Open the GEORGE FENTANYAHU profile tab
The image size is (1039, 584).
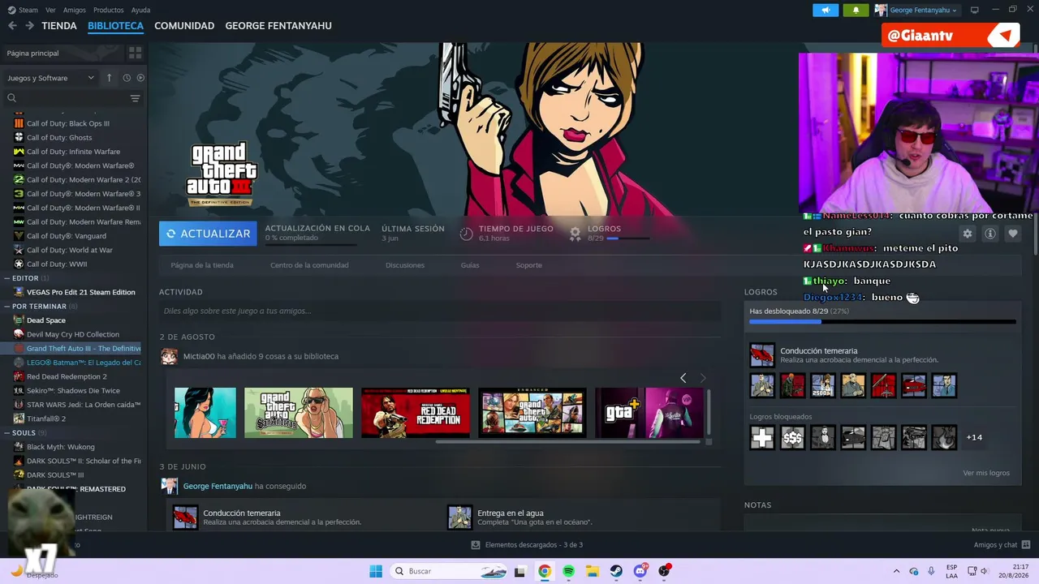pos(278,26)
